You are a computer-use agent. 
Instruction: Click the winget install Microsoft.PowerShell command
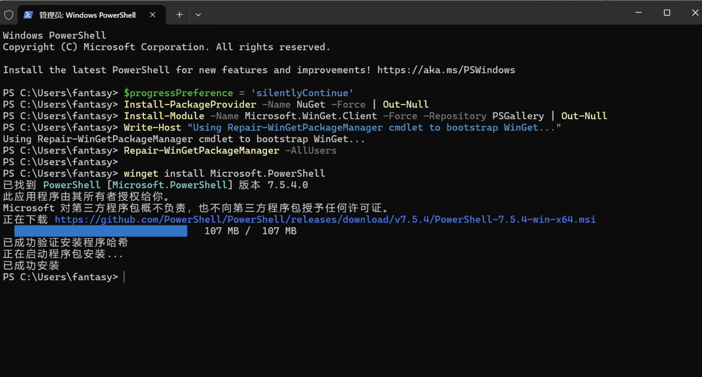224,173
